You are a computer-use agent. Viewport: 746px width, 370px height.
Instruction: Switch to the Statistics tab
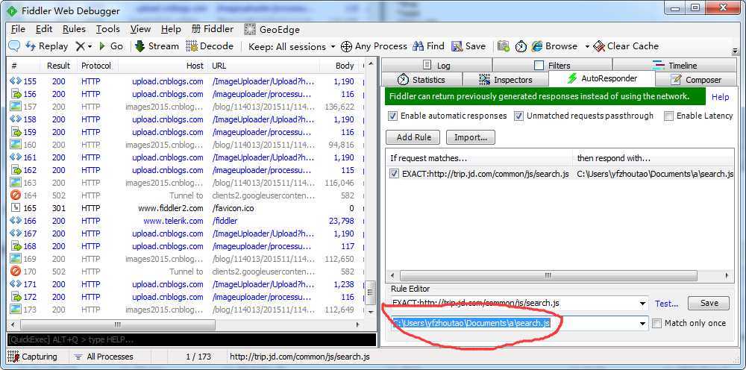[421, 79]
